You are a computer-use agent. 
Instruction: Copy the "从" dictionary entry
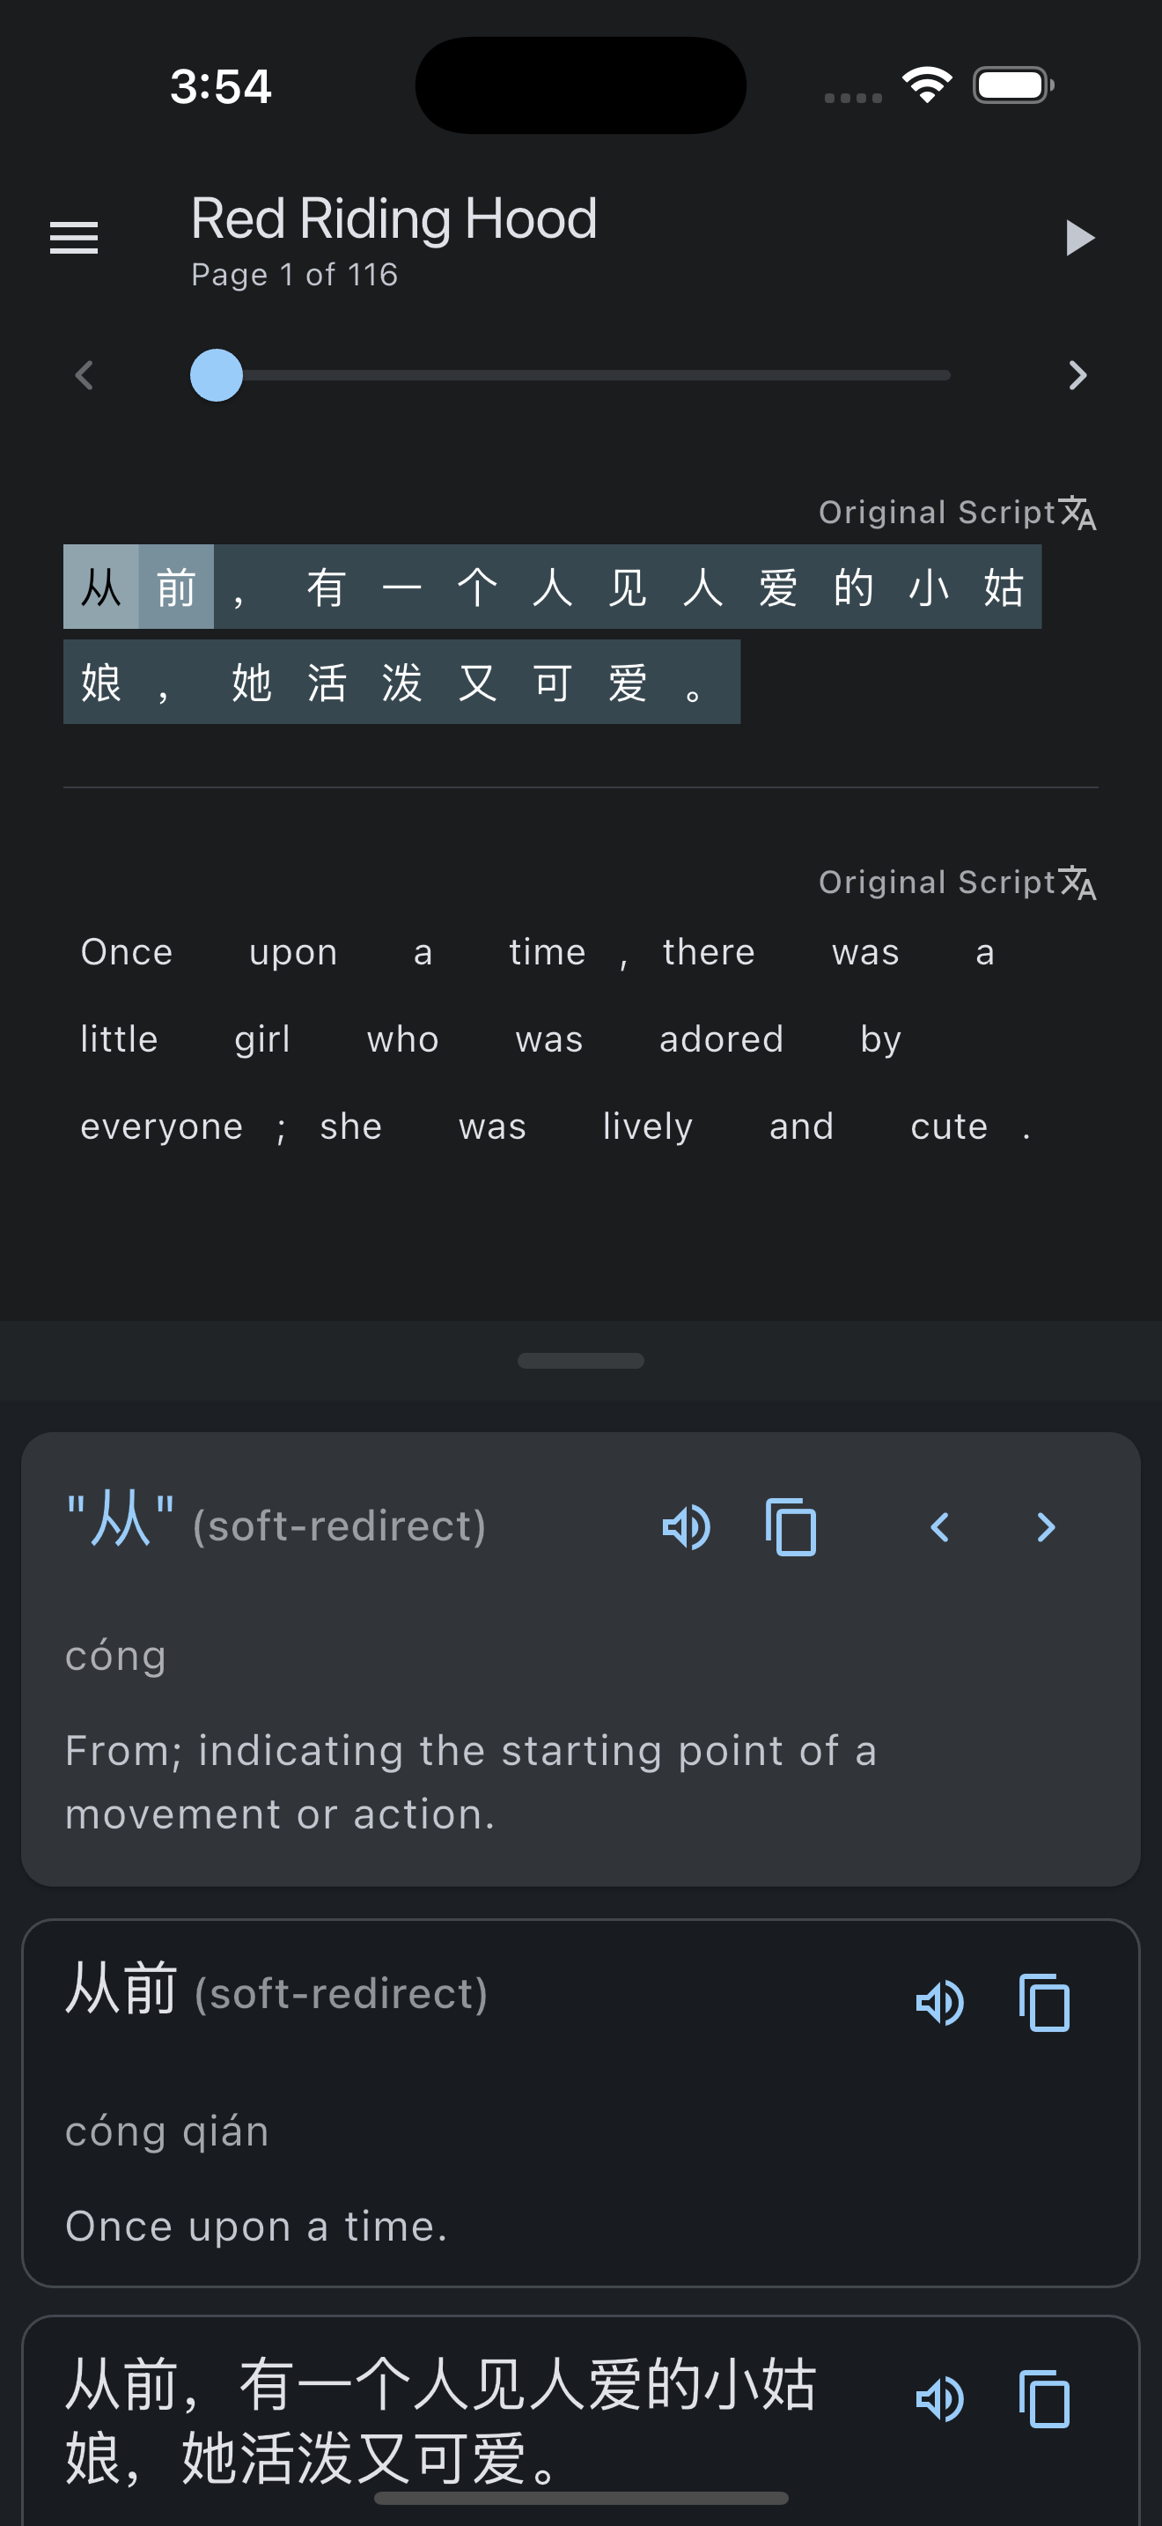pos(791,1526)
